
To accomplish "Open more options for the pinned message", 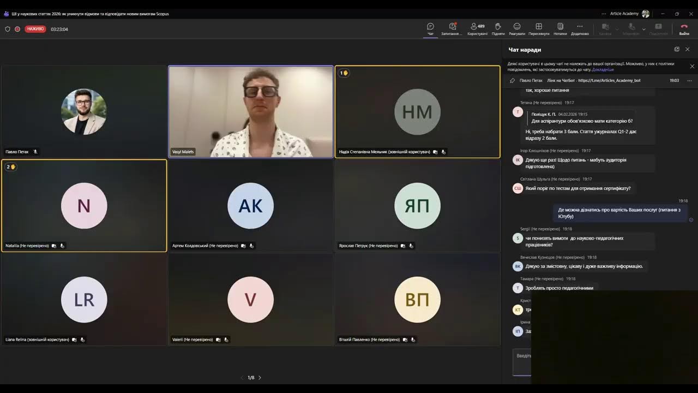I will coord(689,80).
